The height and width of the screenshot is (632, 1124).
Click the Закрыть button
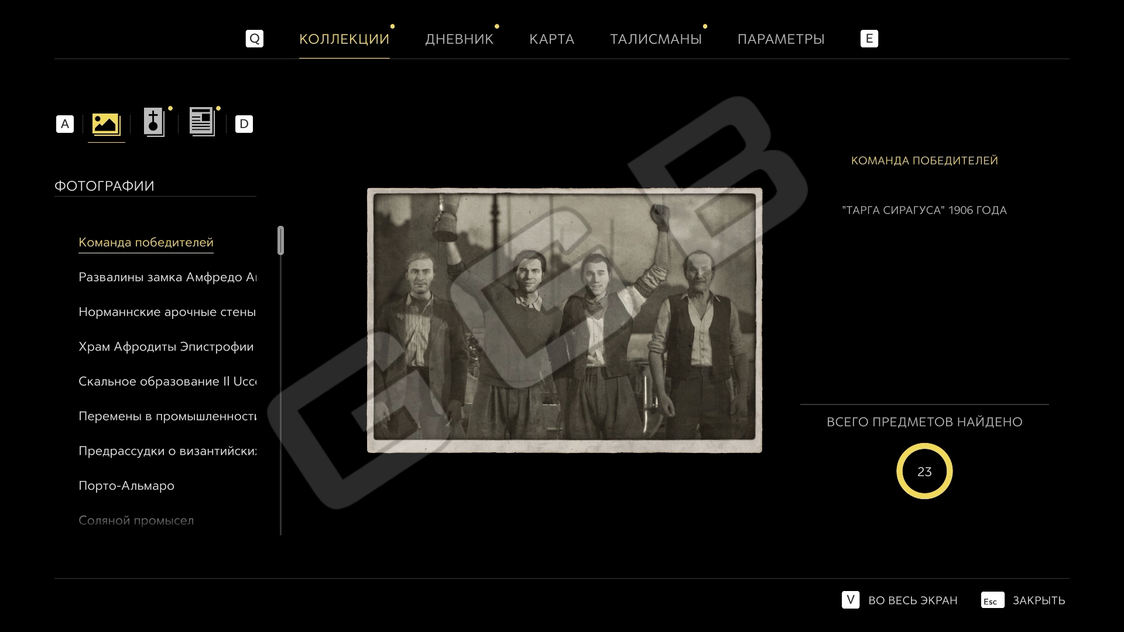[1039, 600]
